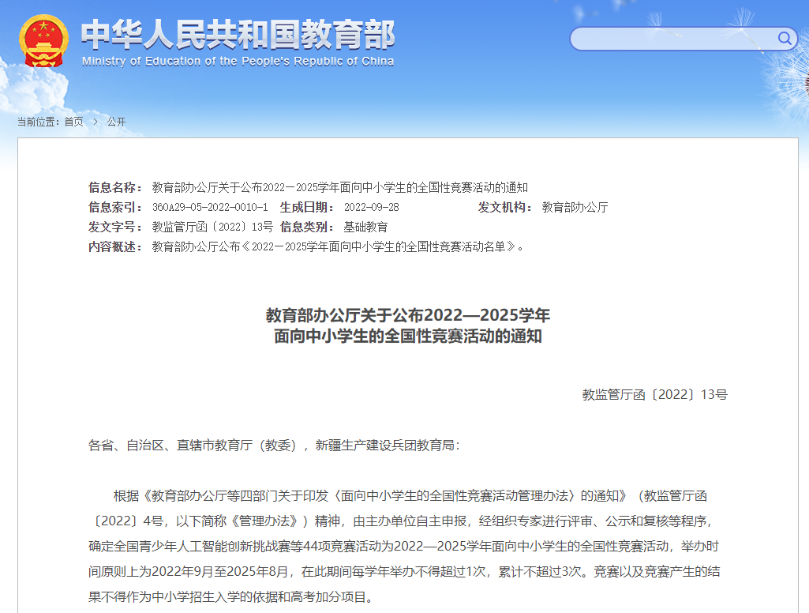
Task: Click the 中华人民共和国教育部 site title
Action: pos(238,35)
